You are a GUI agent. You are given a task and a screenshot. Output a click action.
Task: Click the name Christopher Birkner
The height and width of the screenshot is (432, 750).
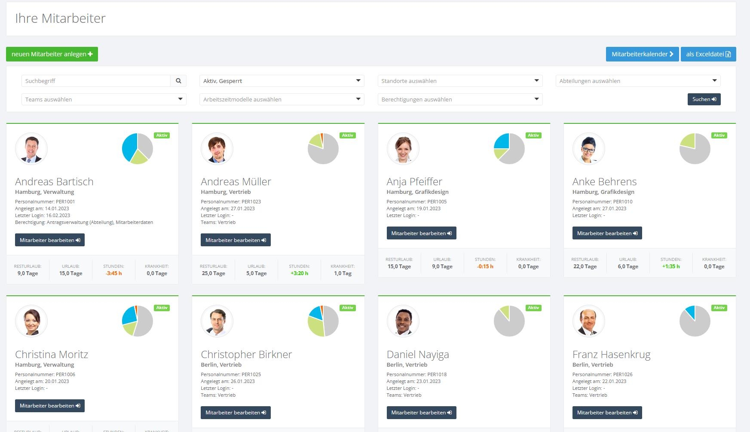coord(246,354)
